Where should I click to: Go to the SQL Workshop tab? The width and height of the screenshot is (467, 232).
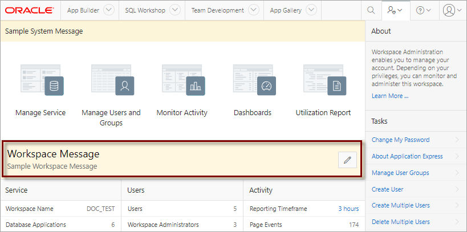click(x=145, y=10)
